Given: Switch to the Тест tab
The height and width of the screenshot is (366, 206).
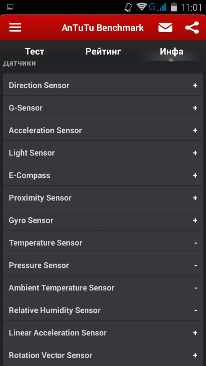Looking at the screenshot, I should (35, 51).
